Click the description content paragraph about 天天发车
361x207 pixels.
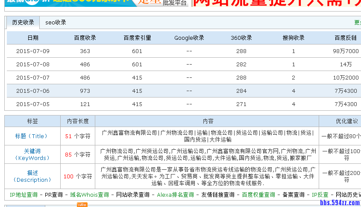(x=208, y=177)
